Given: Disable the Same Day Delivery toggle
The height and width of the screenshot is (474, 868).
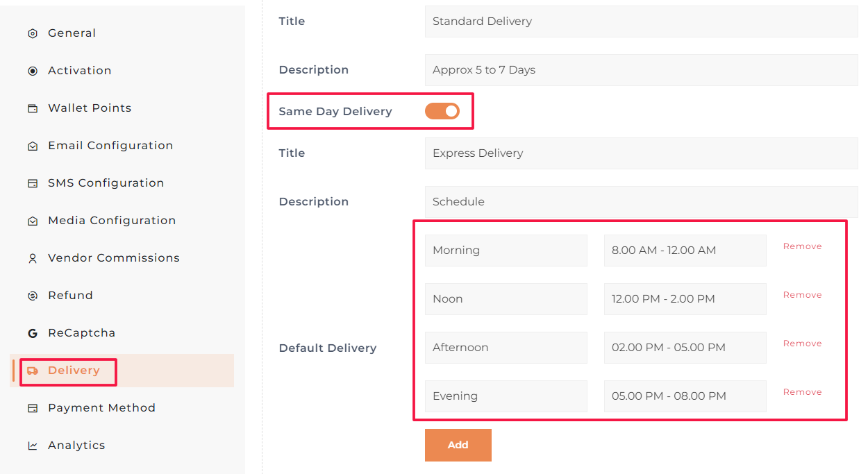Looking at the screenshot, I should click(x=442, y=111).
